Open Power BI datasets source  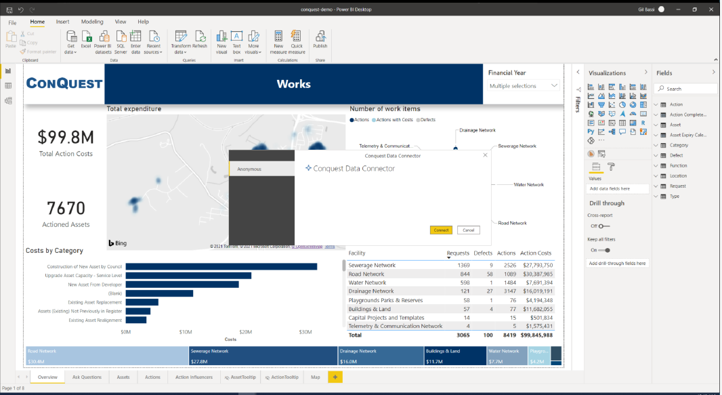tap(103, 42)
